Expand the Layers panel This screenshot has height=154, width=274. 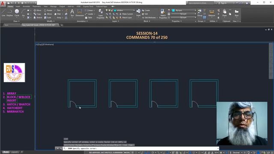pyautogui.click(x=116, y=21)
